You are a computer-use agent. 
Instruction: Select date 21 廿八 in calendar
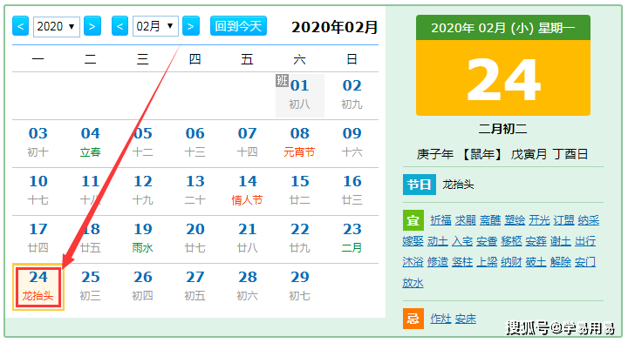[247, 239]
